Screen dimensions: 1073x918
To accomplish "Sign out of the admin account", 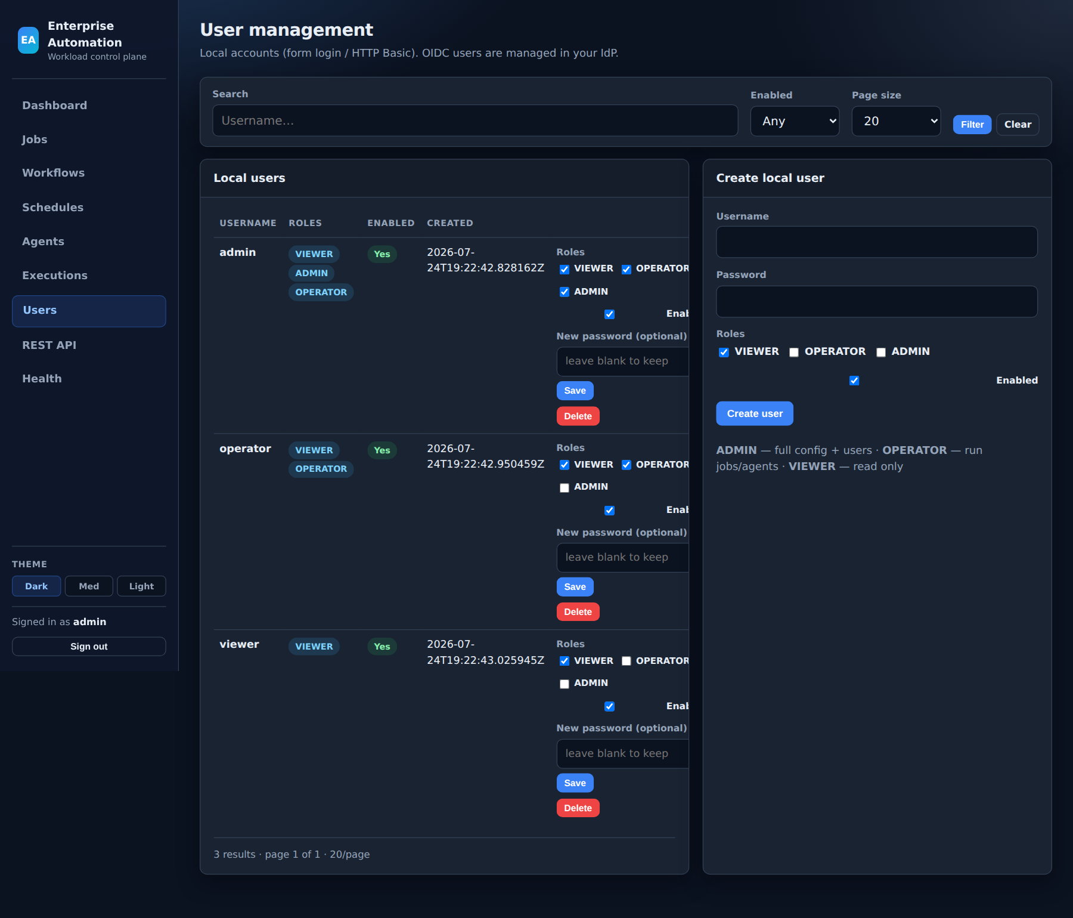I will pos(89,647).
